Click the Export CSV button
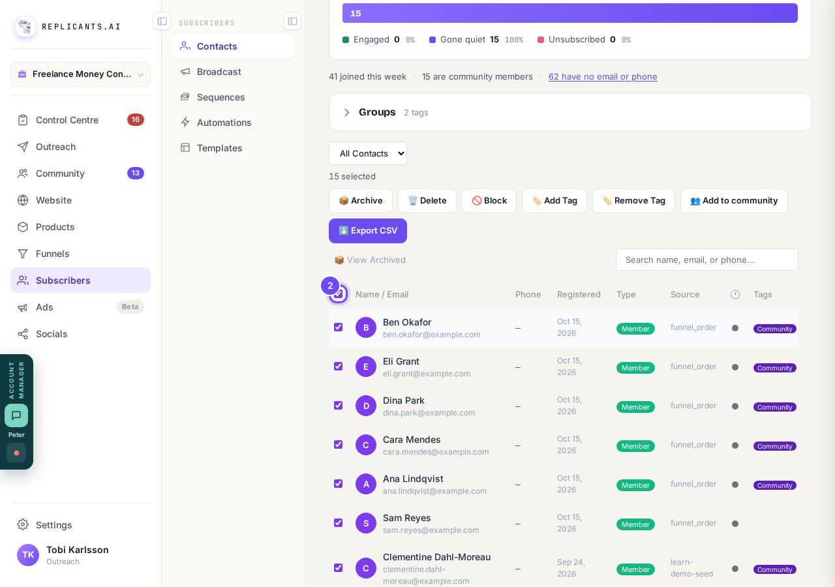 (x=368, y=231)
